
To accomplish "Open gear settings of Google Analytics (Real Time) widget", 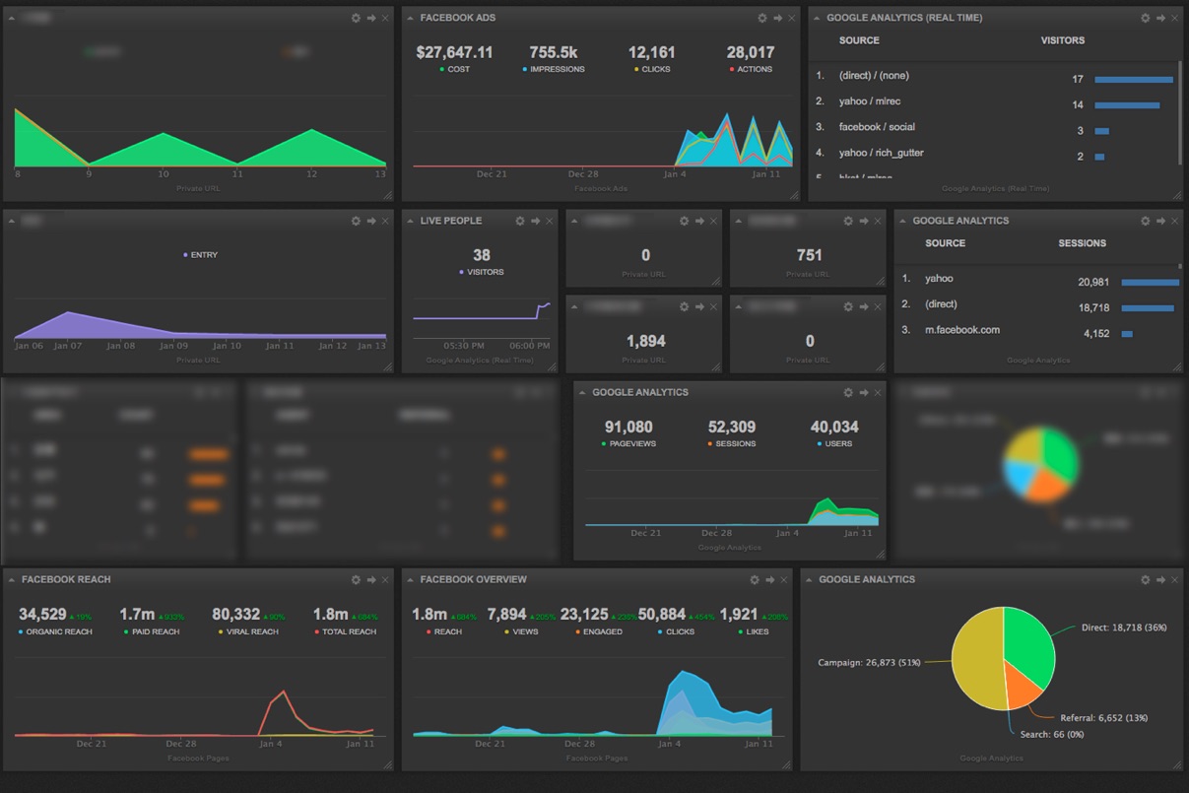I will 1146,18.
